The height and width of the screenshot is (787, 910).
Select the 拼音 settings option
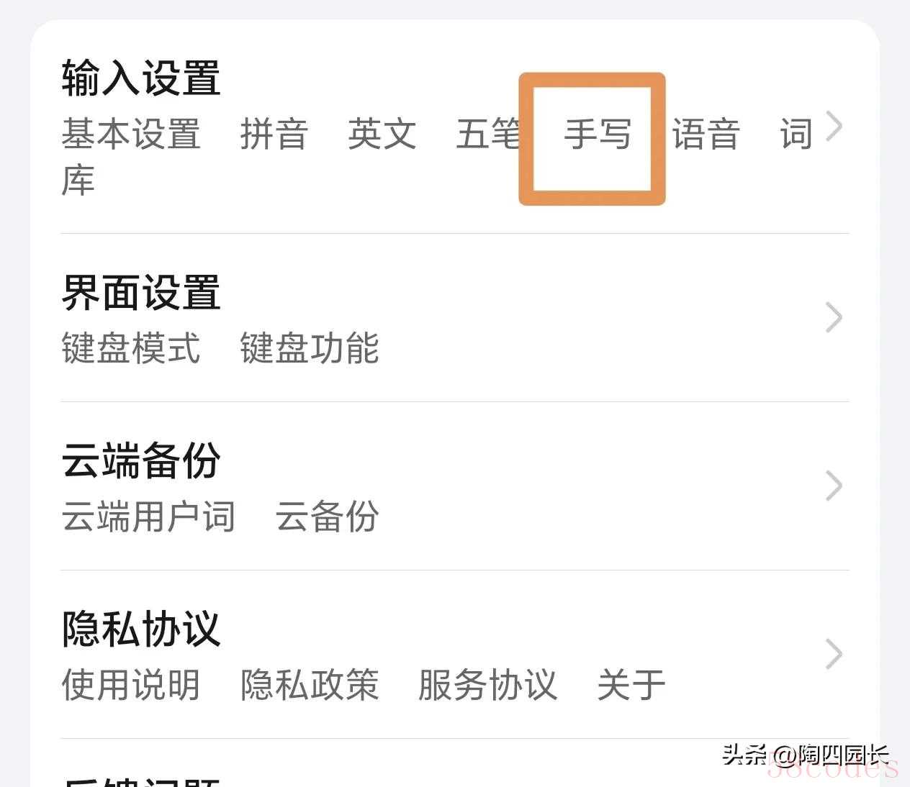[x=274, y=135]
